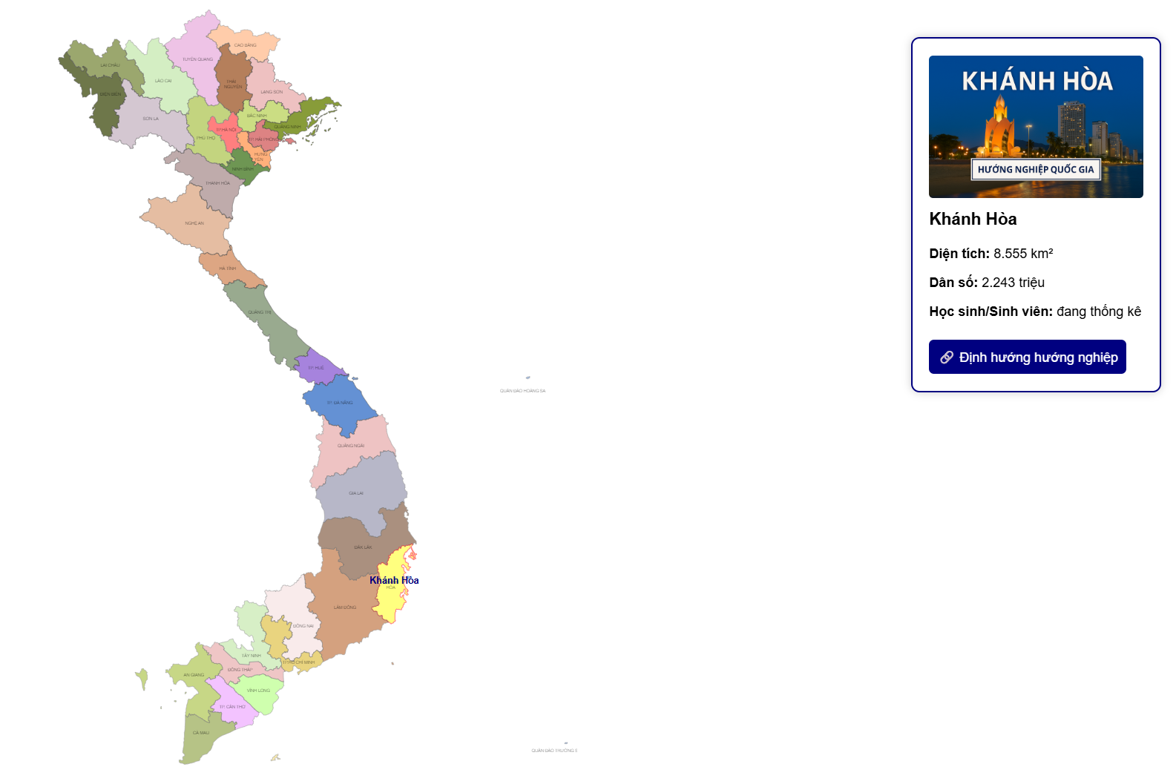Click Thanh Hóa province on map
Image resolution: width=1176 pixels, height=784 pixels.
[215, 183]
